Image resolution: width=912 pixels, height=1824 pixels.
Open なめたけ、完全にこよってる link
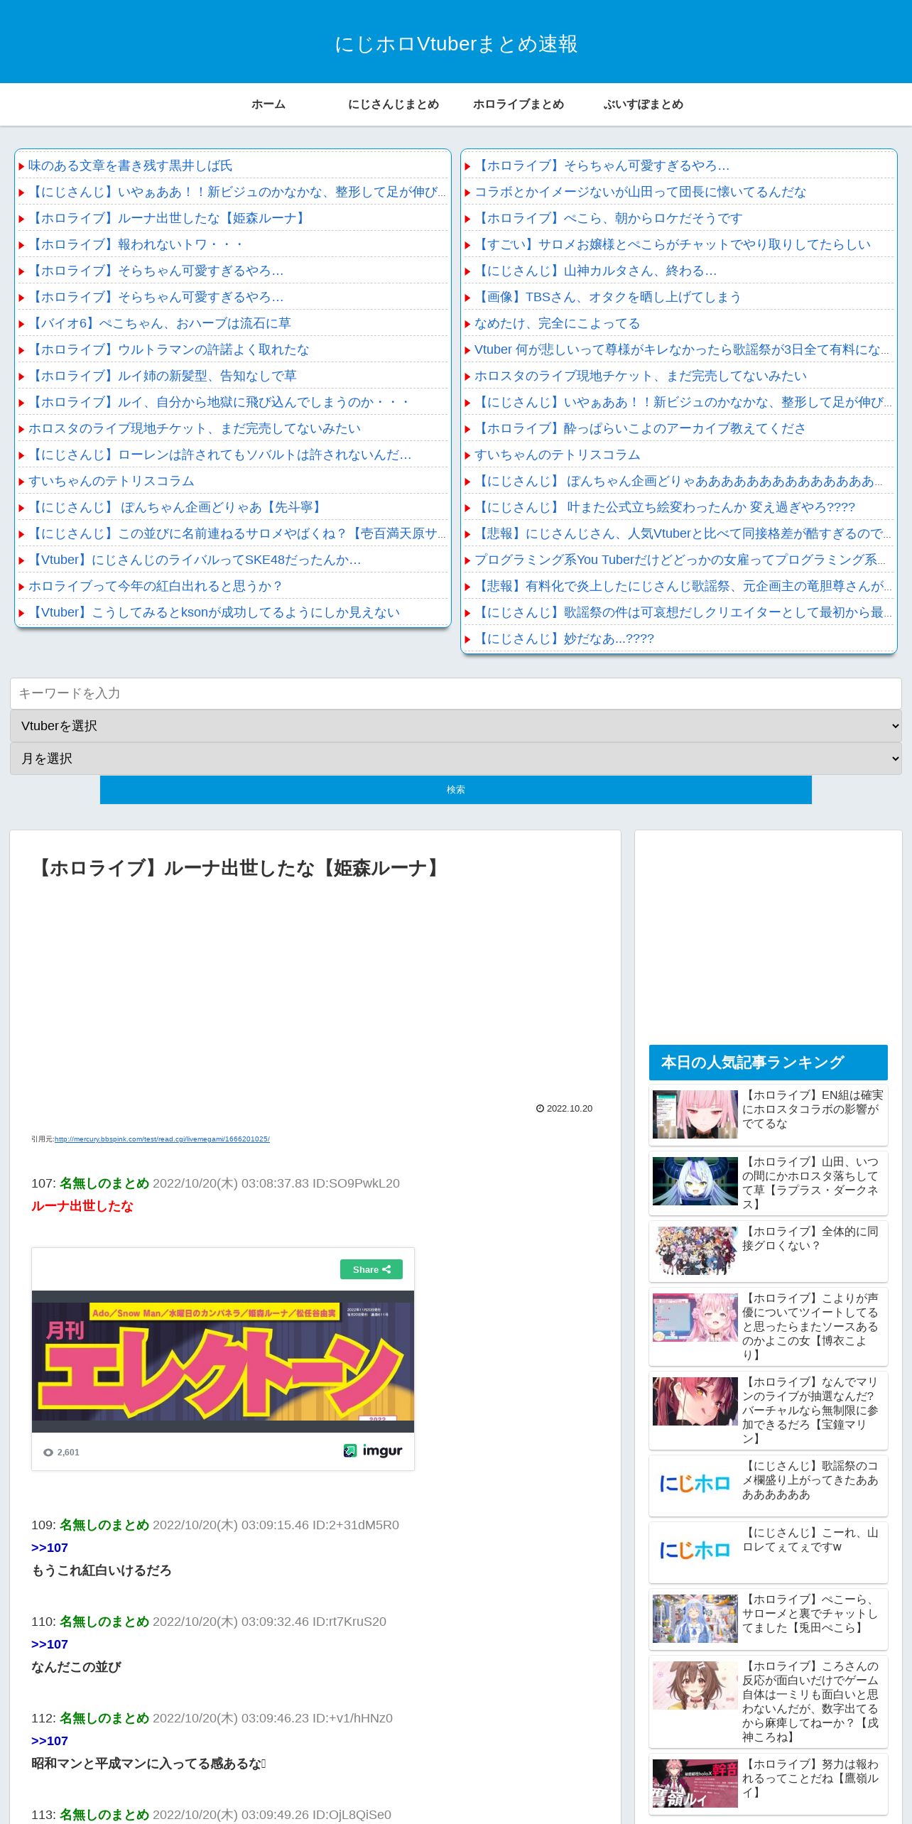tap(558, 323)
